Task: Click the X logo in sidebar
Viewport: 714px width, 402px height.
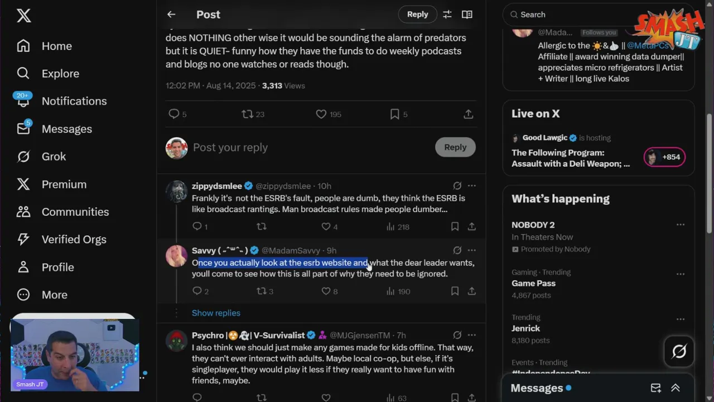Action: [23, 16]
